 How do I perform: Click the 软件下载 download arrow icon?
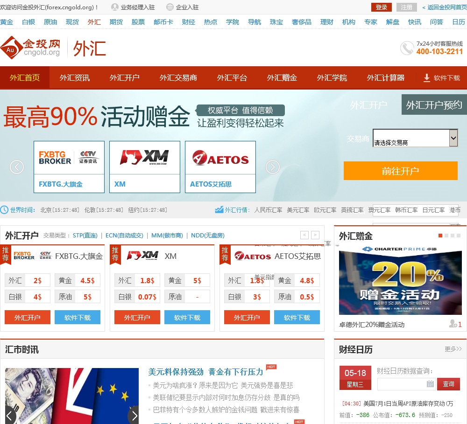(427, 78)
